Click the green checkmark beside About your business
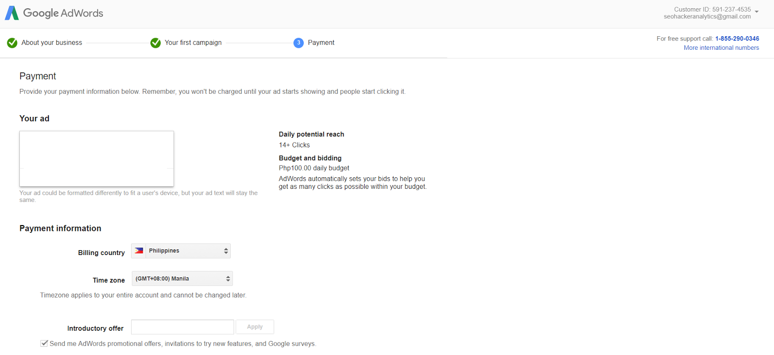This screenshot has height=355, width=774. click(12, 43)
